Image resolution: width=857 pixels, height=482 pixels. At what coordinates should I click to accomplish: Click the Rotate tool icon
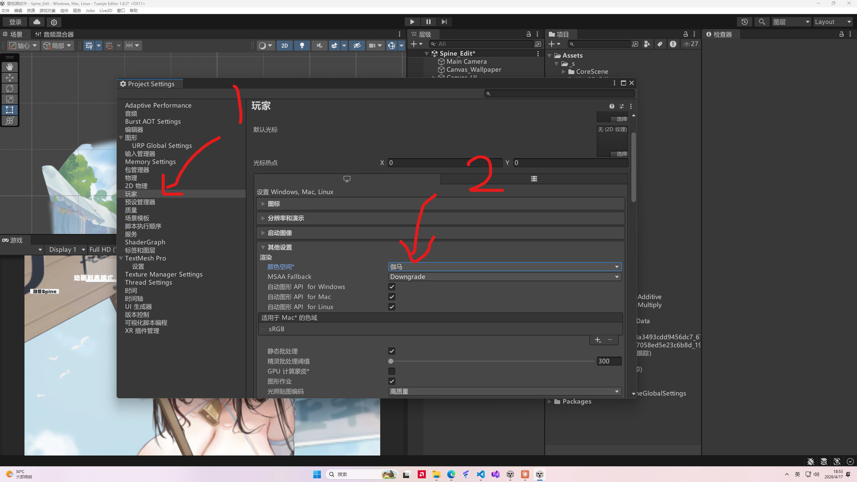9,88
